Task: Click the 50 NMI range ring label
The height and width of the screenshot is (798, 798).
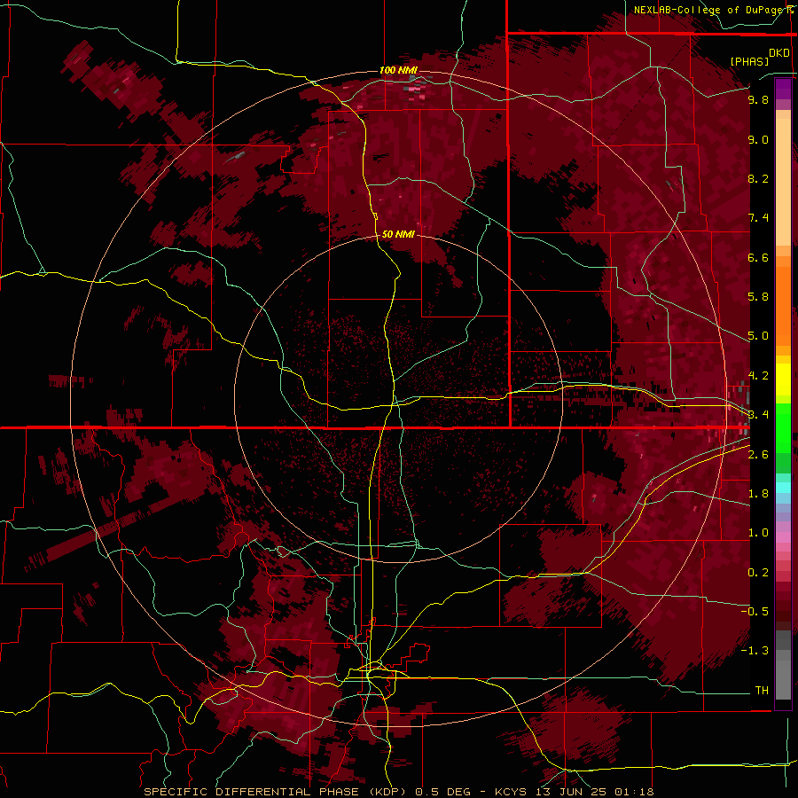Action: (x=398, y=234)
